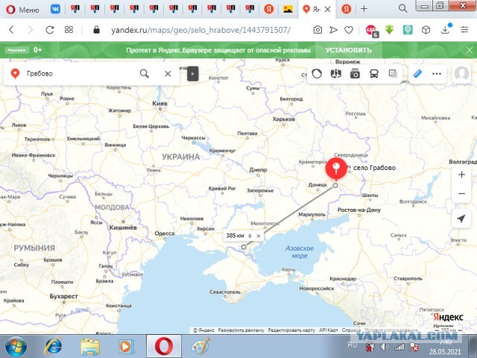The image size is (477, 358).
Task: Clear the Грабово search query
Action: coord(168,74)
